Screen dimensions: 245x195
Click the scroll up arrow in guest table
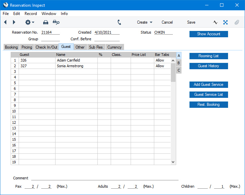[x=173, y=61]
